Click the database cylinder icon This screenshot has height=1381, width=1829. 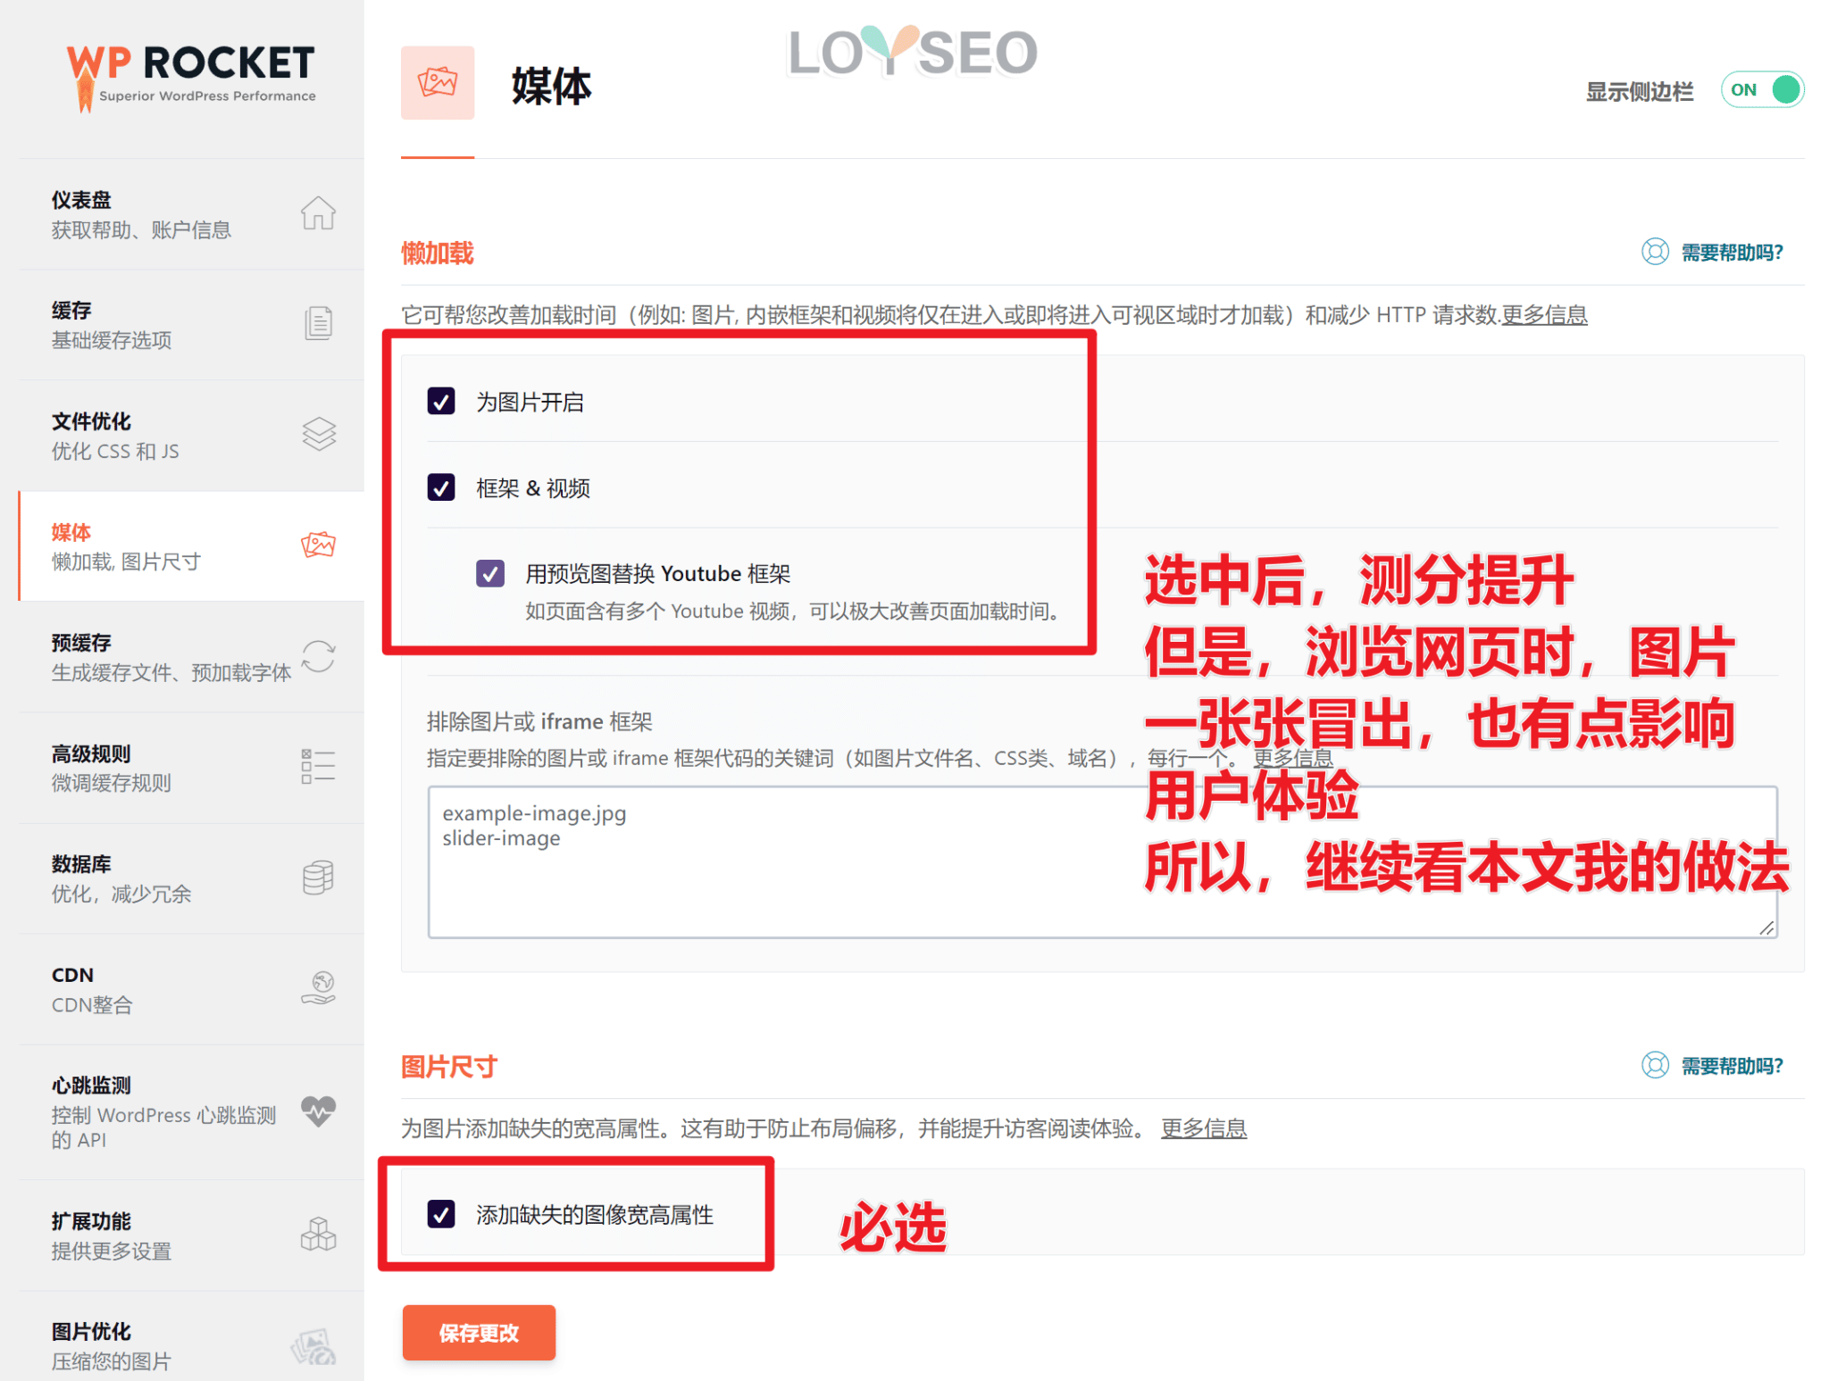(x=318, y=878)
